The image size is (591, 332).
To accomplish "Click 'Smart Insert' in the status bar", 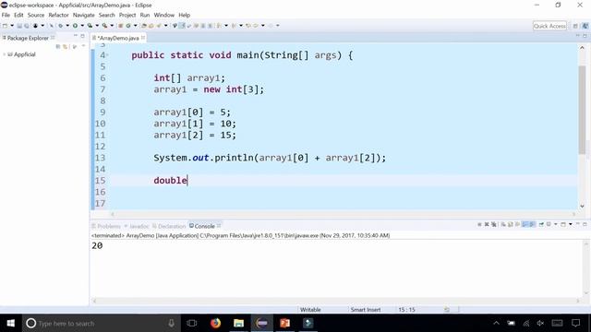I will [x=366, y=310].
